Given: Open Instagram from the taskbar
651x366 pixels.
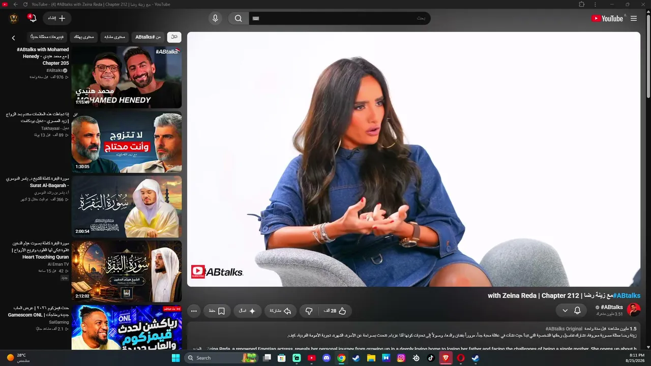Looking at the screenshot, I should [401, 358].
